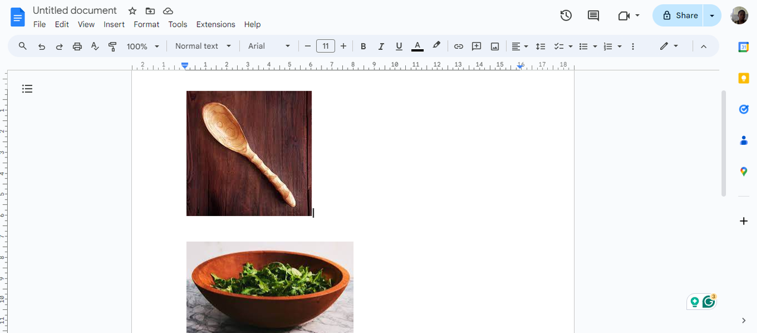The height and width of the screenshot is (333, 757).
Task: Get add-ons plus icon
Action: (743, 221)
